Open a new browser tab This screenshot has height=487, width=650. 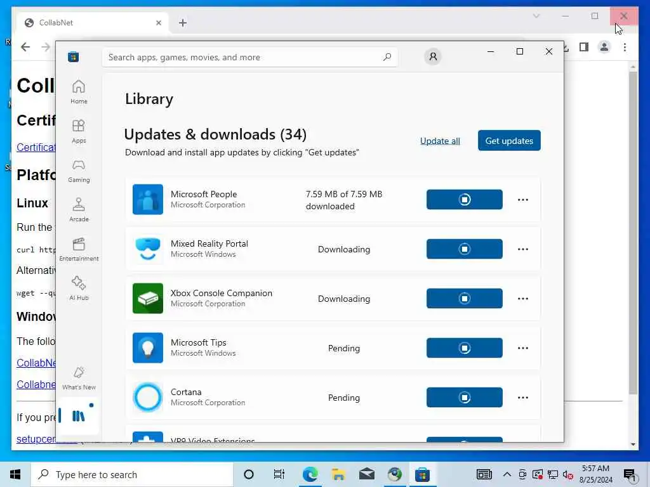point(183,23)
